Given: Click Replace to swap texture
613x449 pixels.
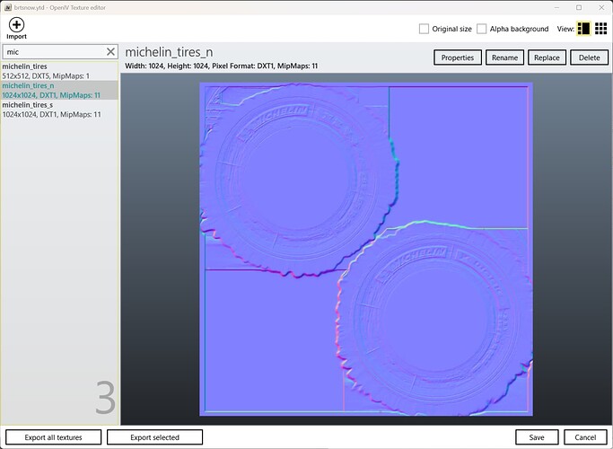Looking at the screenshot, I should [x=545, y=57].
